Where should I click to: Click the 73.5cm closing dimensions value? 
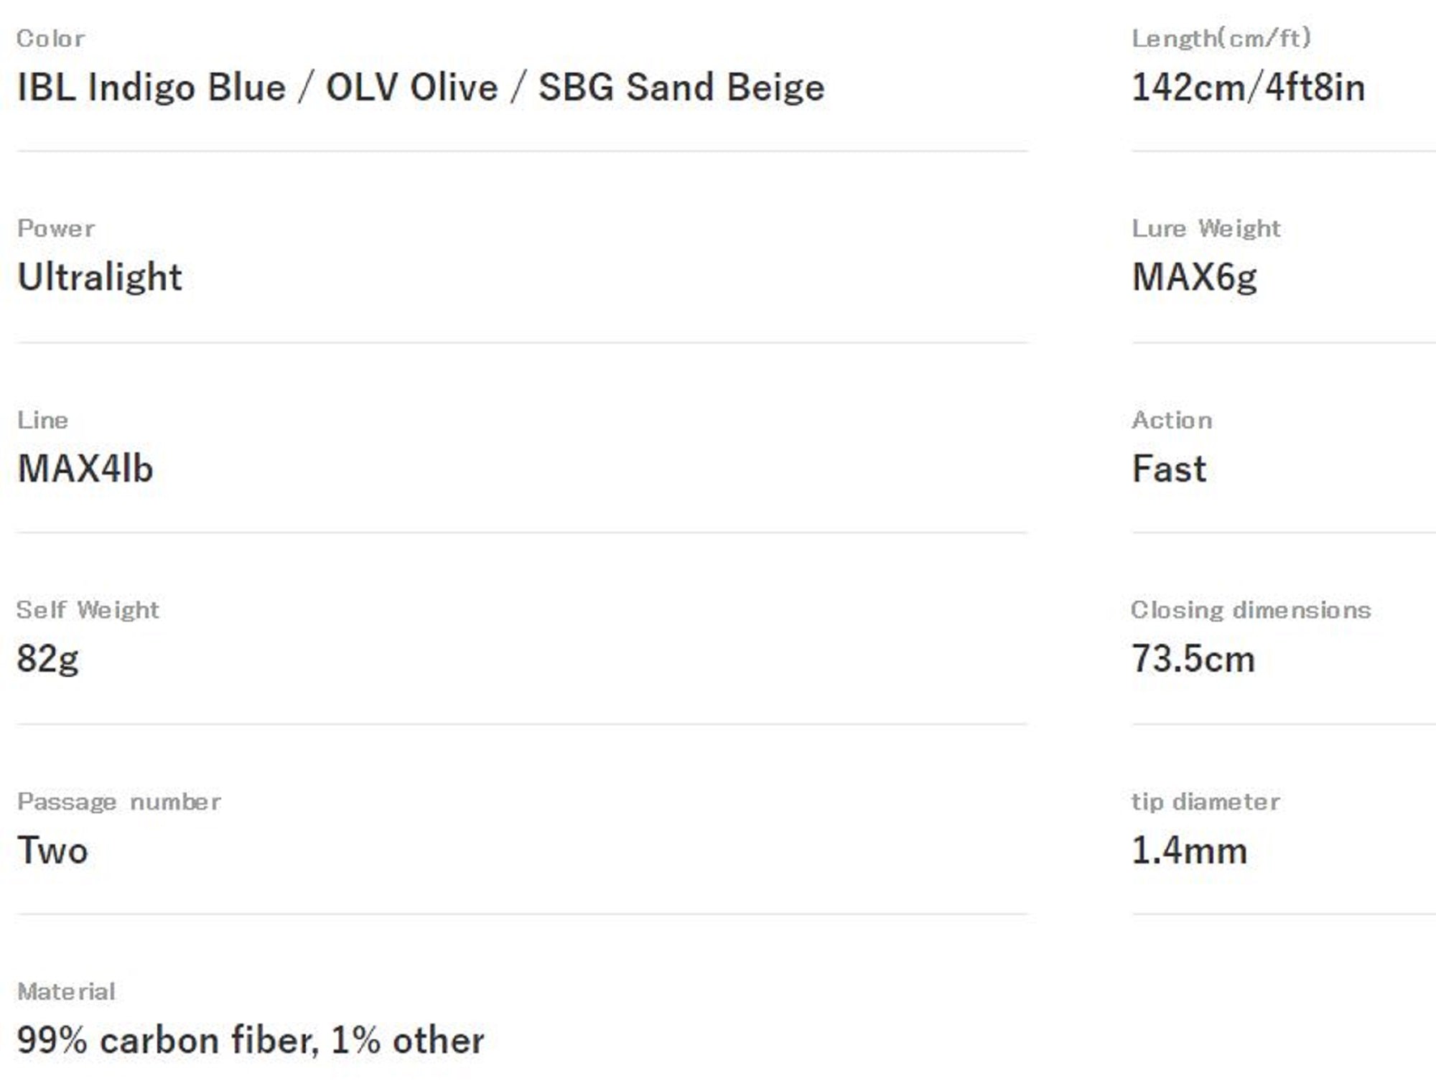[1193, 658]
